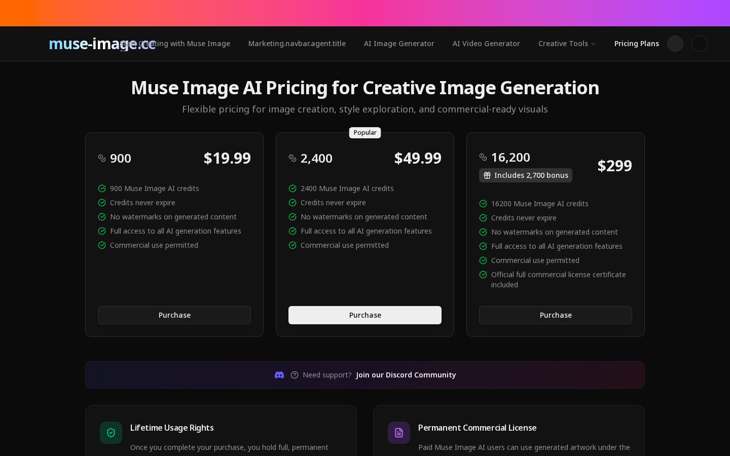
Task: Go to AI Image Generator page
Action: point(399,44)
